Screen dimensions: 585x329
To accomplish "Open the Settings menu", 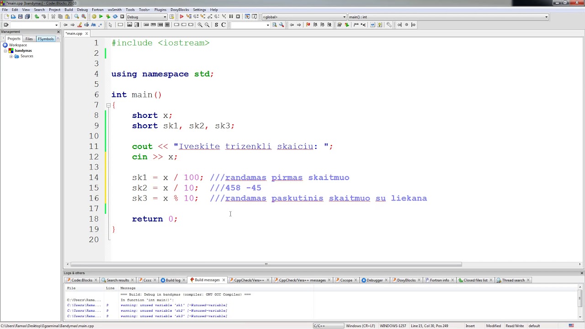I will pyautogui.click(x=199, y=10).
